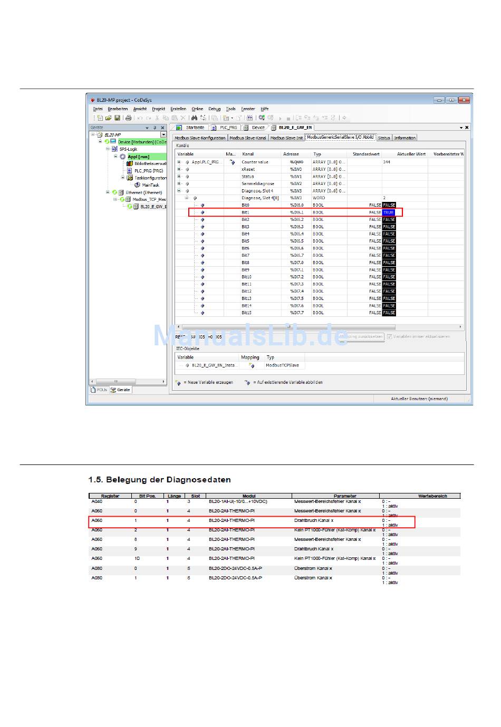The width and height of the screenshot is (501, 727).
Task: Click the Startseite tab icon
Action: [x=179, y=128]
